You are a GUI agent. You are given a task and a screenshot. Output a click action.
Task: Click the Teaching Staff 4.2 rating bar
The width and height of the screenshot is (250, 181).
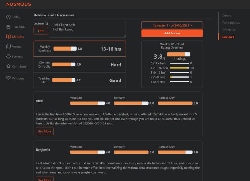pyautogui.click(x=64, y=80)
